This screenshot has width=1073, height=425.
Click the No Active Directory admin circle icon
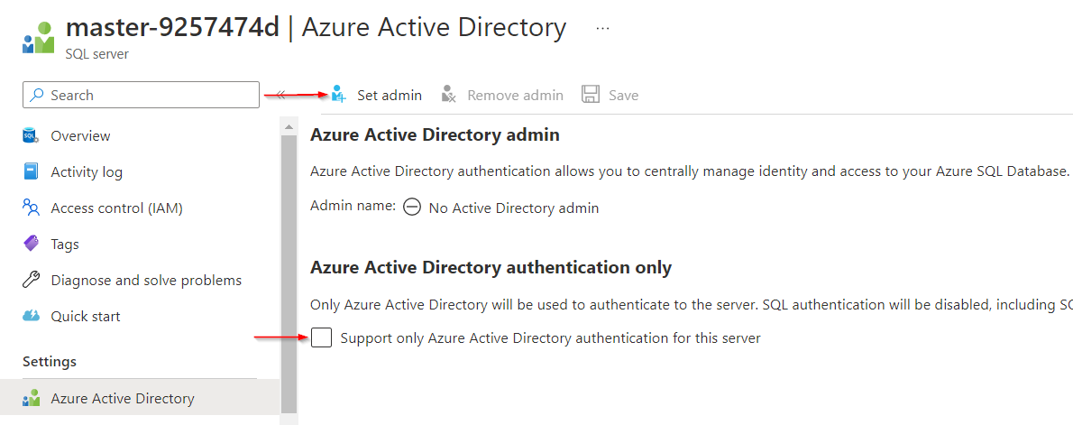coord(412,207)
